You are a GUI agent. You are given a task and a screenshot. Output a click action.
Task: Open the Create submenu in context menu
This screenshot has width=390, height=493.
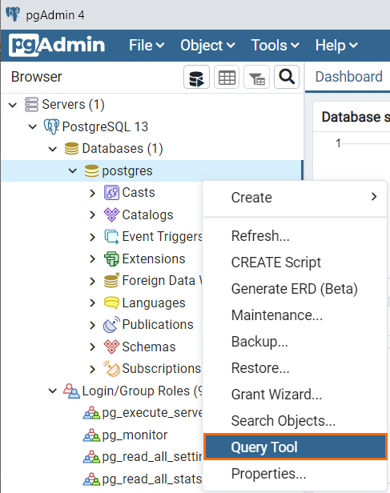(x=295, y=198)
